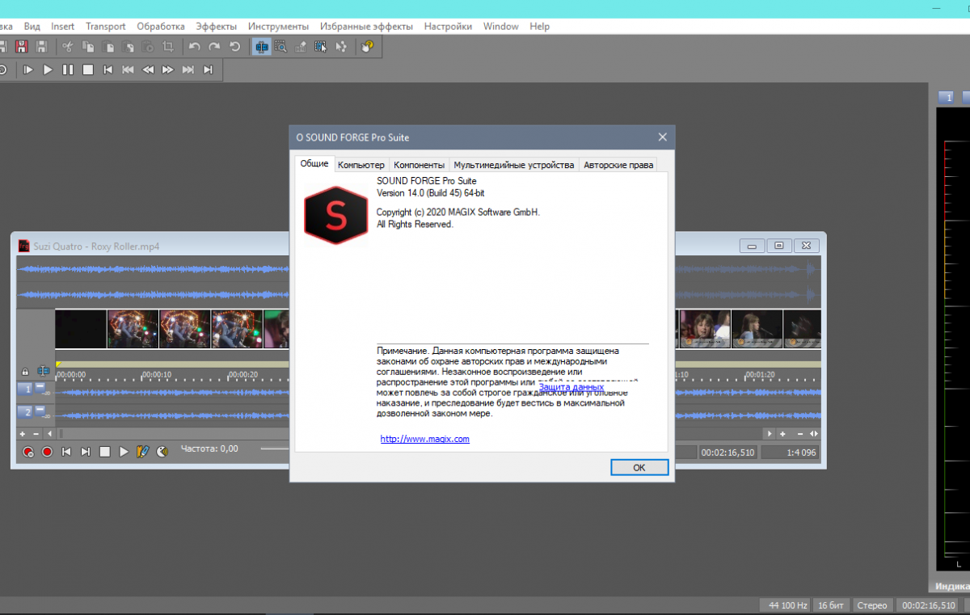
Task: Click the Copy icon in main toolbar
Action: [88, 47]
